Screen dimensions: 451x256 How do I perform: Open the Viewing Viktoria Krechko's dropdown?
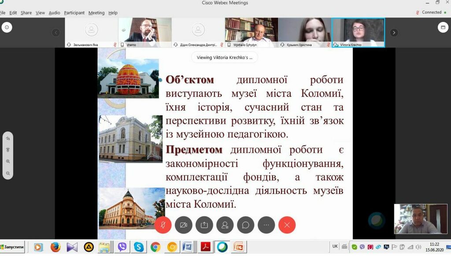pyautogui.click(x=225, y=57)
